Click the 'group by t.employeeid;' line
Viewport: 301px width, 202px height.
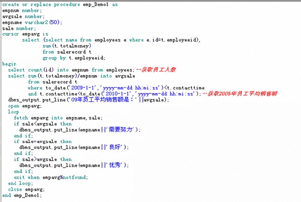[74, 58]
